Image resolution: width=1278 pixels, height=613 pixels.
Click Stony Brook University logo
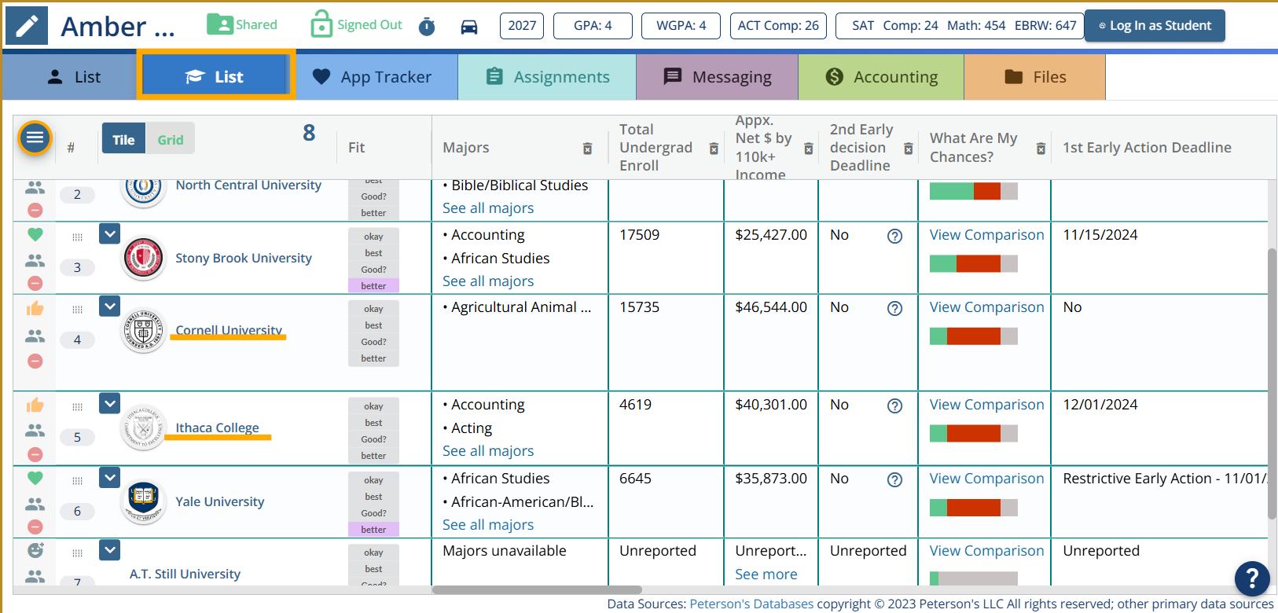click(x=143, y=258)
